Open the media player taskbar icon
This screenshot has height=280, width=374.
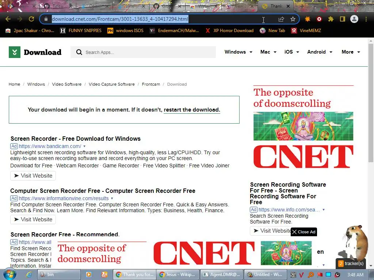pyautogui.click(x=88, y=275)
